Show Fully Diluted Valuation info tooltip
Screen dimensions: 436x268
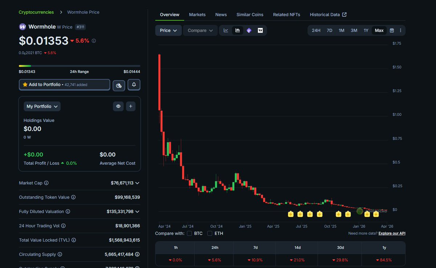coord(68,211)
